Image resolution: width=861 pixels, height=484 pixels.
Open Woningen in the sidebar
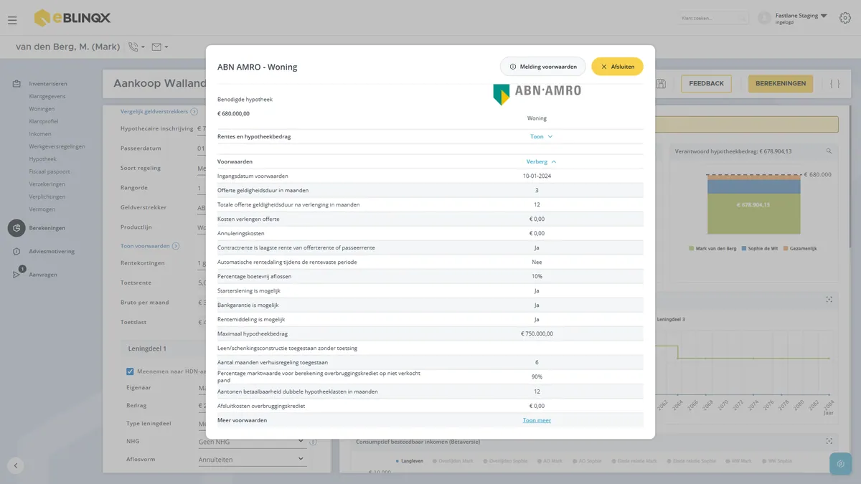click(x=42, y=109)
